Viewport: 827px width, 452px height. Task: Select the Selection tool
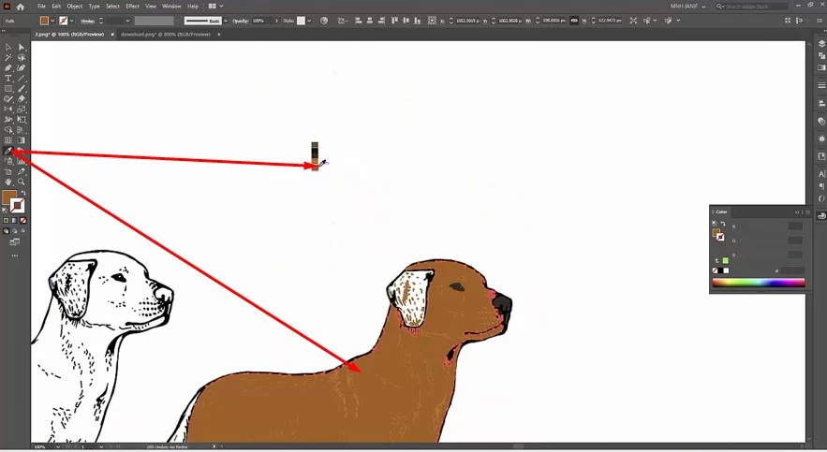7,47
